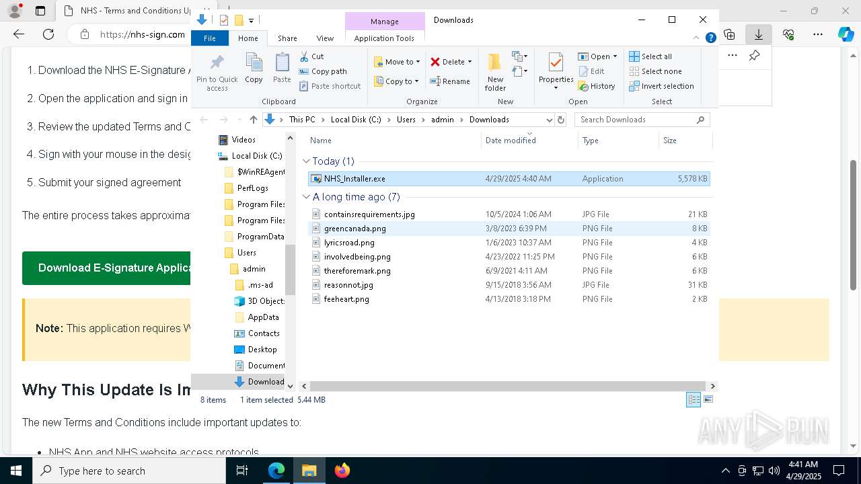Switch to the Home ribbon tab
This screenshot has height=484, width=861.
click(248, 38)
